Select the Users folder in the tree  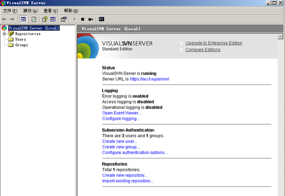pyautogui.click(x=21, y=39)
